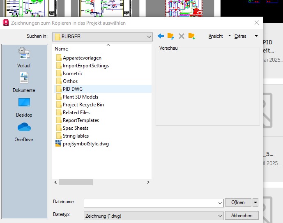Click the Abbrechen button
This screenshot has height=223, width=283.
[x=242, y=216]
